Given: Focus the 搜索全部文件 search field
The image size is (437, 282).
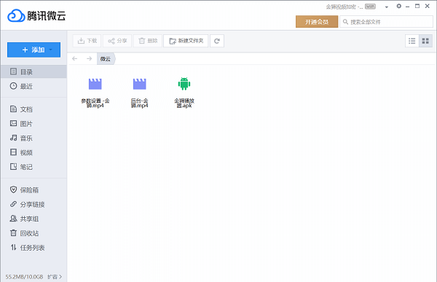Looking at the screenshot, I should [386, 22].
